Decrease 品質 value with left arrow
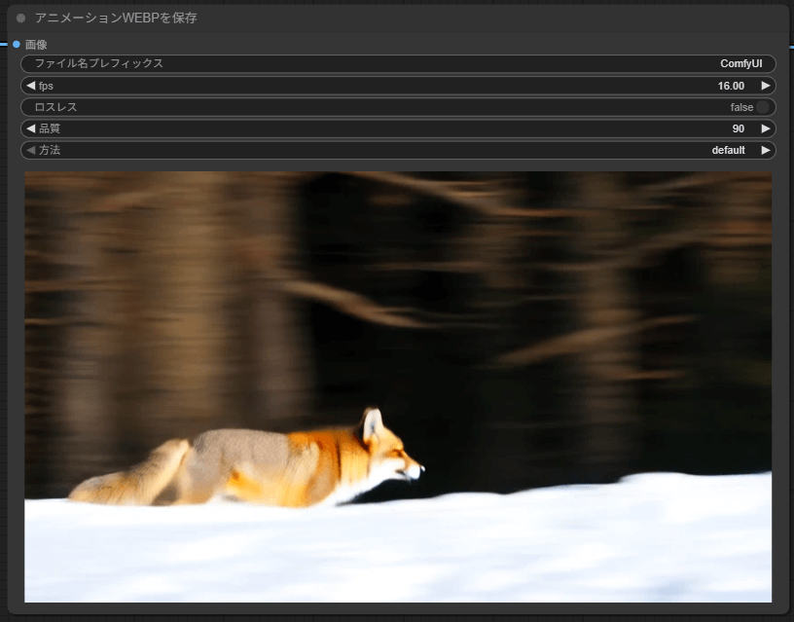 click(x=30, y=128)
